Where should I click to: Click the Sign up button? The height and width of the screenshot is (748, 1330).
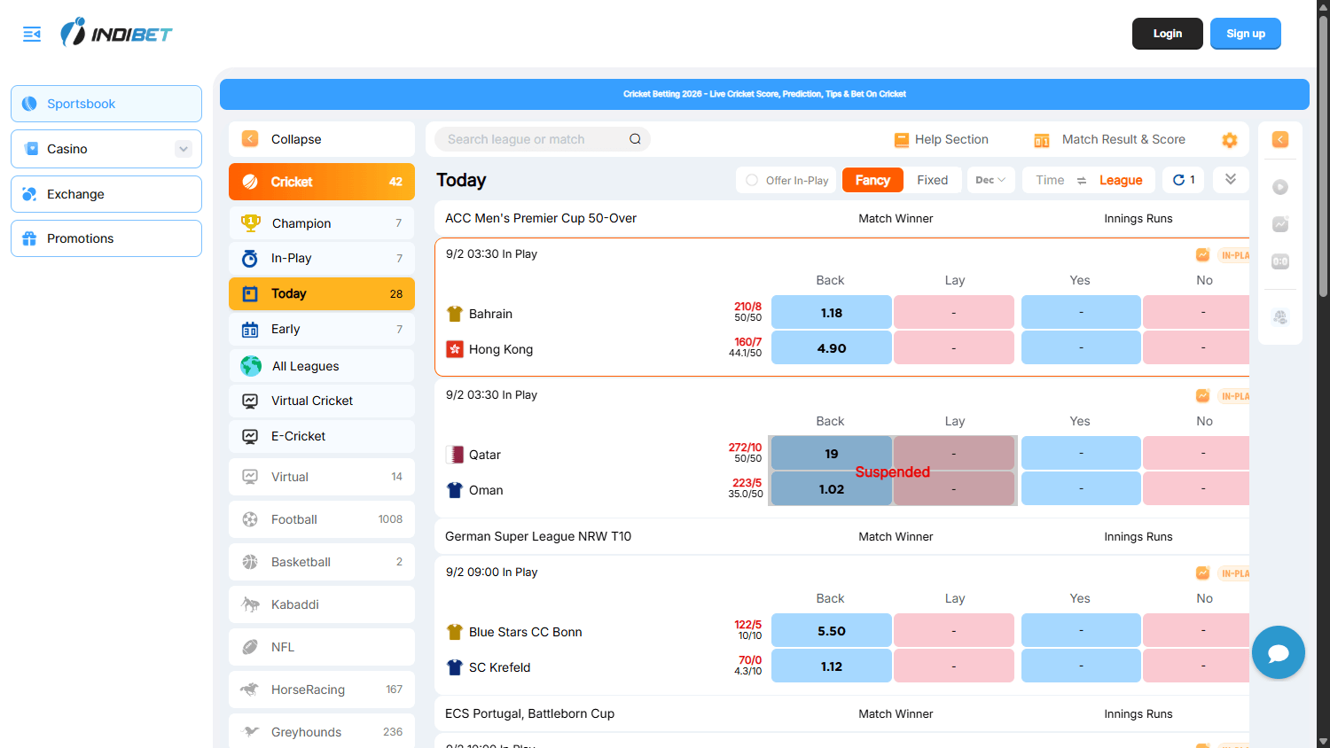click(x=1246, y=34)
